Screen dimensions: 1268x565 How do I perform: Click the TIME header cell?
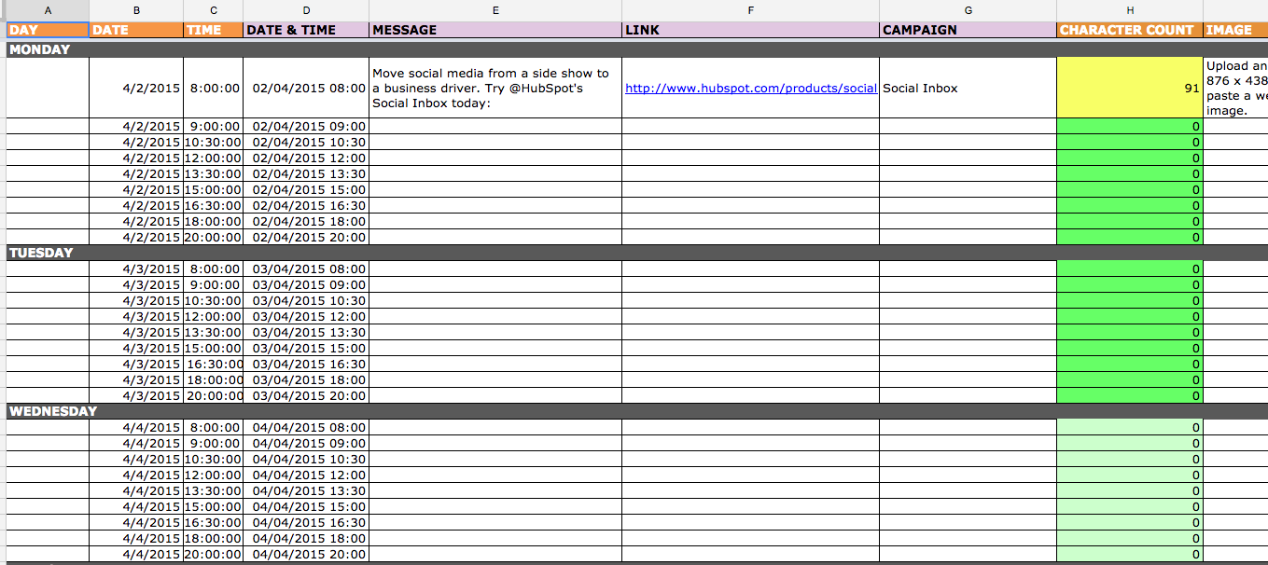214,30
